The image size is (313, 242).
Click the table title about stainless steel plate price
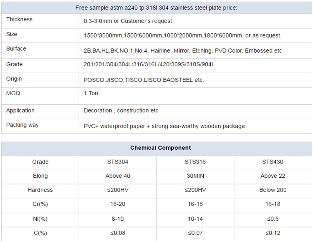point(156,8)
